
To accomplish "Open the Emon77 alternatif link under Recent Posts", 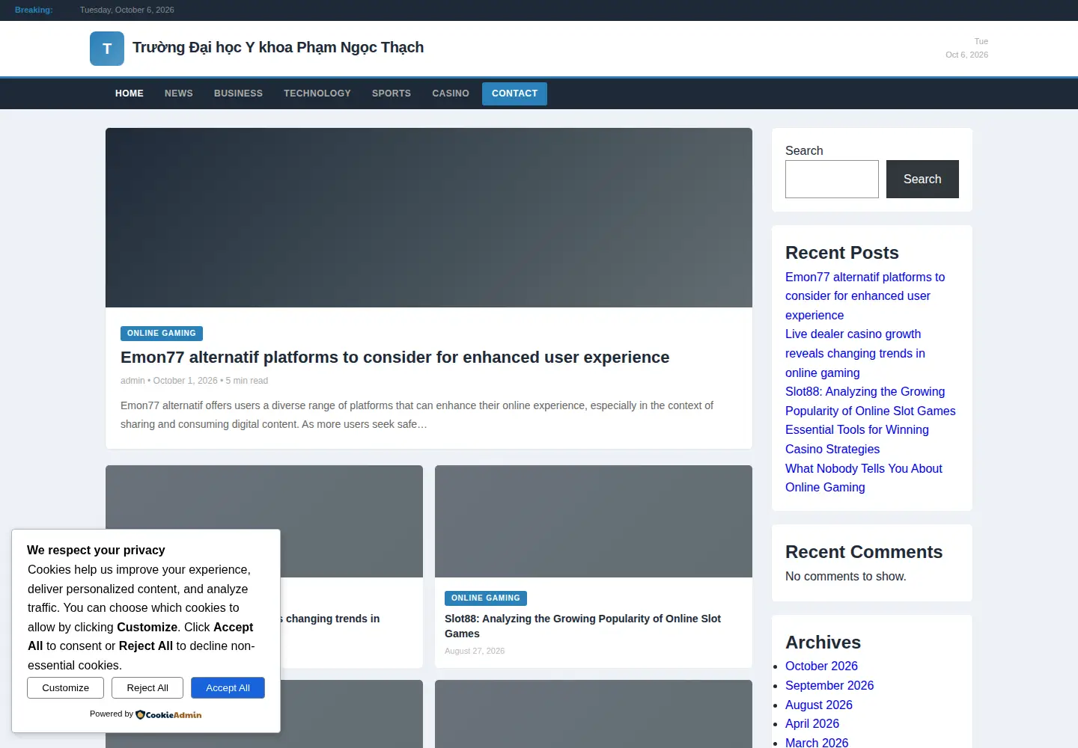I will 865,296.
